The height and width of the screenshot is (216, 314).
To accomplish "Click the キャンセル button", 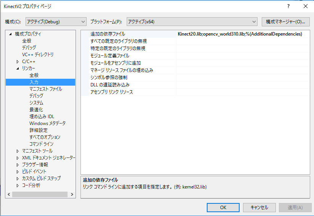I will (259, 207).
